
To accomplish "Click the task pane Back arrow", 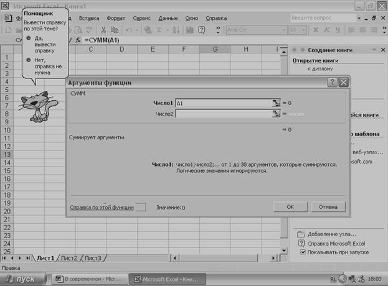I will pos(295,50).
